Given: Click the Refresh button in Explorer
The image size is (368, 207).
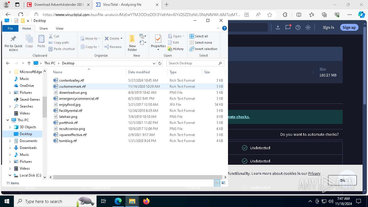Looking at the screenshot, I should tap(160, 63).
